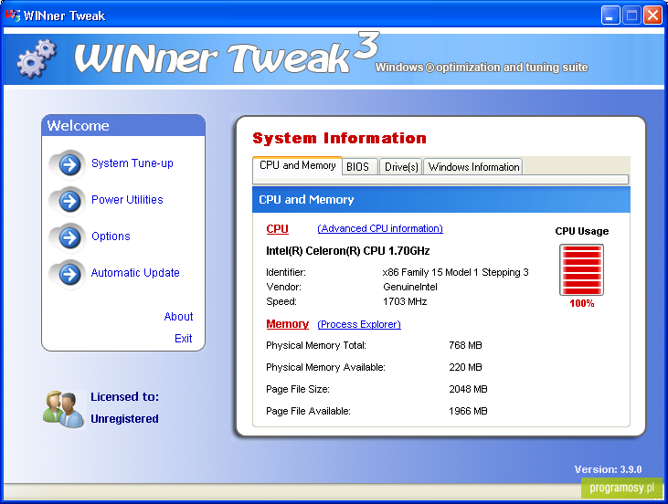The width and height of the screenshot is (668, 504).
Task: Click the blue CPU and Memory section header
Action: point(441,200)
